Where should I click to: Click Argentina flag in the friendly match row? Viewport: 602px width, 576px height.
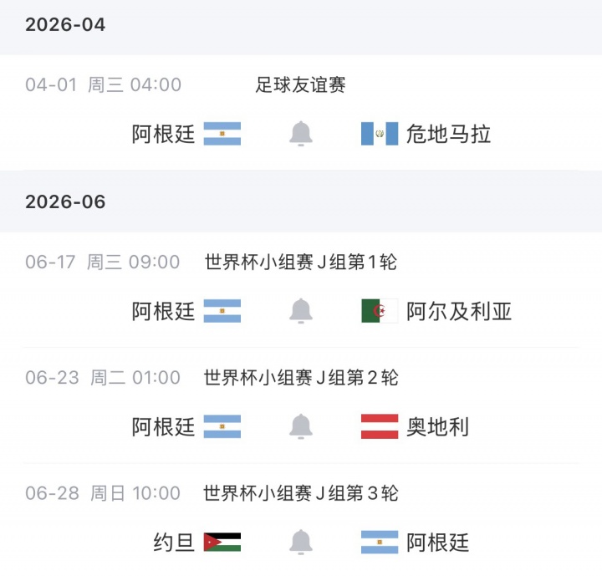click(x=222, y=134)
